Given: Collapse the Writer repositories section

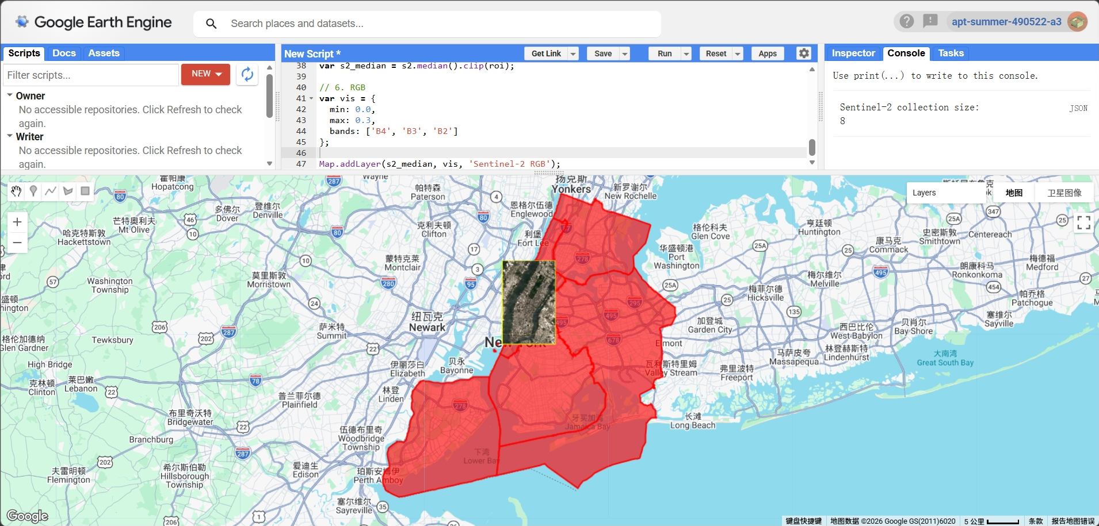Looking at the screenshot, I should tap(10, 136).
